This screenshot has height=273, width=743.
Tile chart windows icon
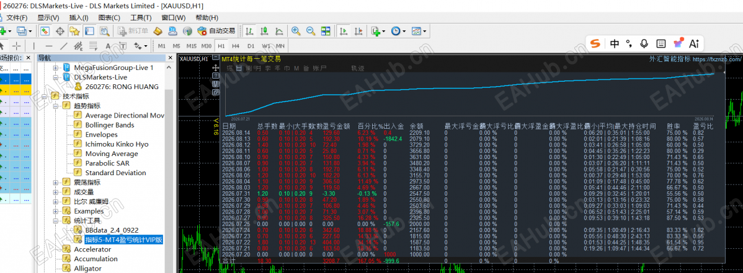(326, 31)
